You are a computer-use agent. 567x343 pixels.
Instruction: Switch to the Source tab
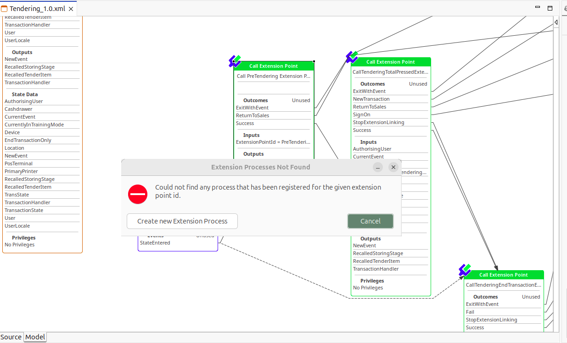pos(11,337)
